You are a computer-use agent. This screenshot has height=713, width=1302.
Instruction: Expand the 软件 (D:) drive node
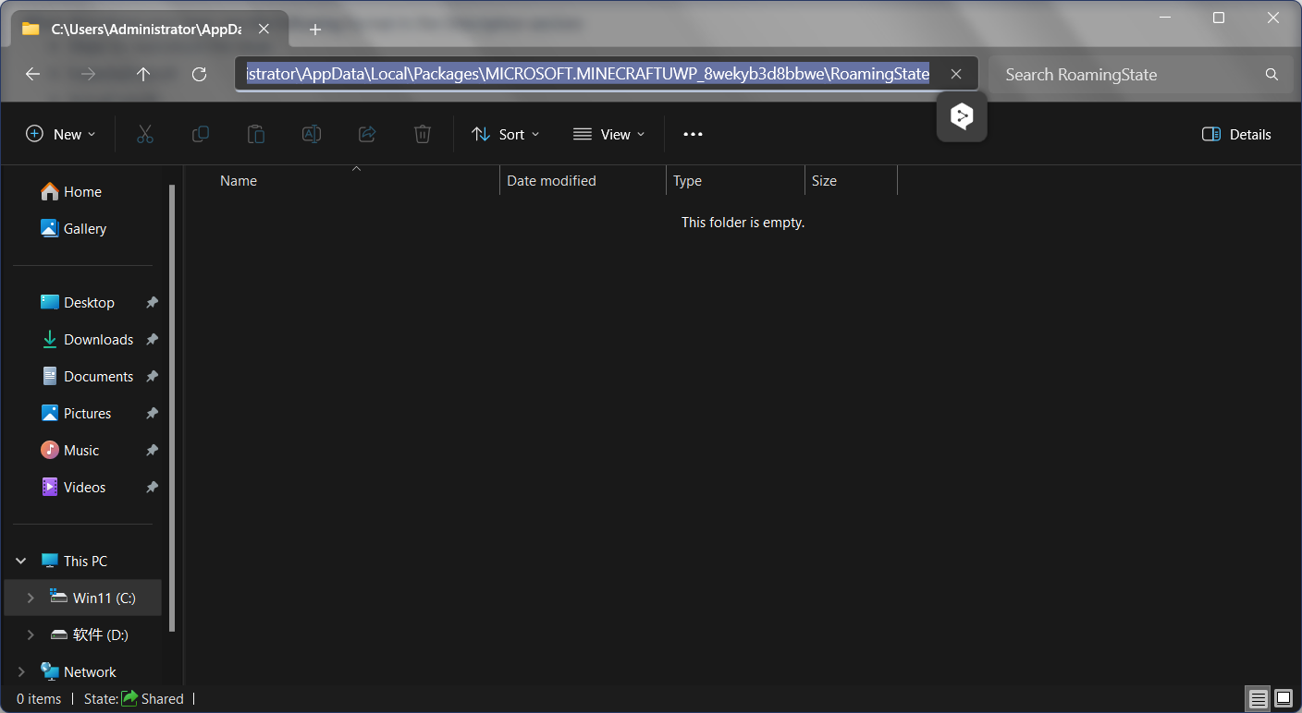coord(31,634)
